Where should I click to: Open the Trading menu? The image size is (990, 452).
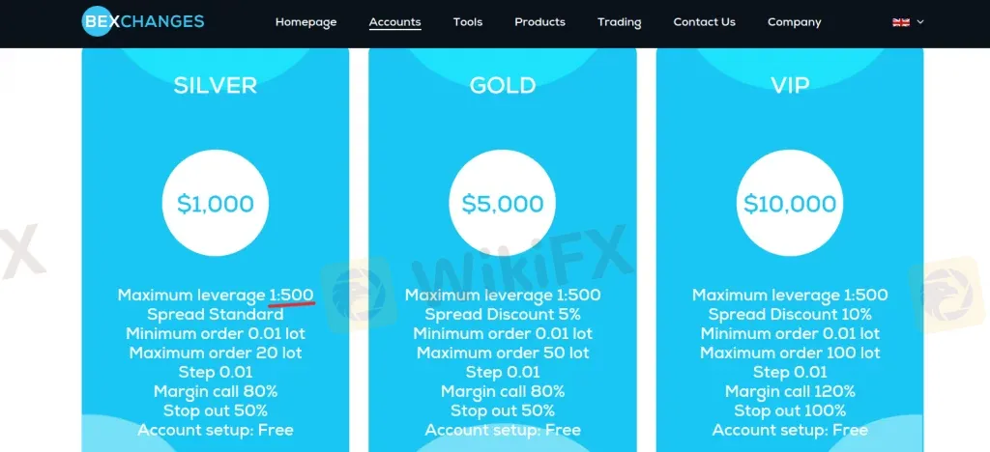point(619,22)
